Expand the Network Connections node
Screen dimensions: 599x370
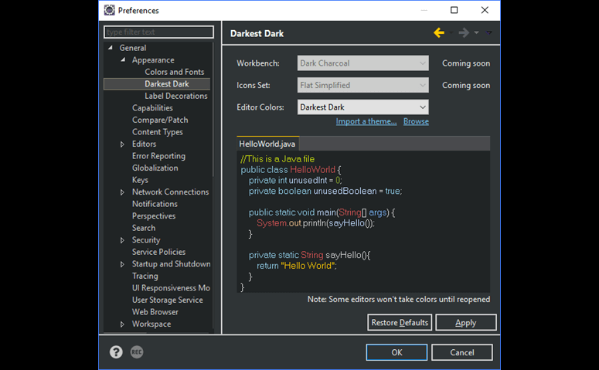[122, 192]
